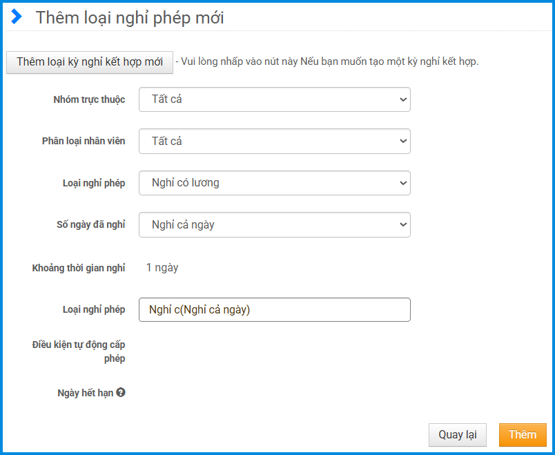555x455 pixels.
Task: Open the dropdown showing Nghỉ có lương
Action: 274,183
